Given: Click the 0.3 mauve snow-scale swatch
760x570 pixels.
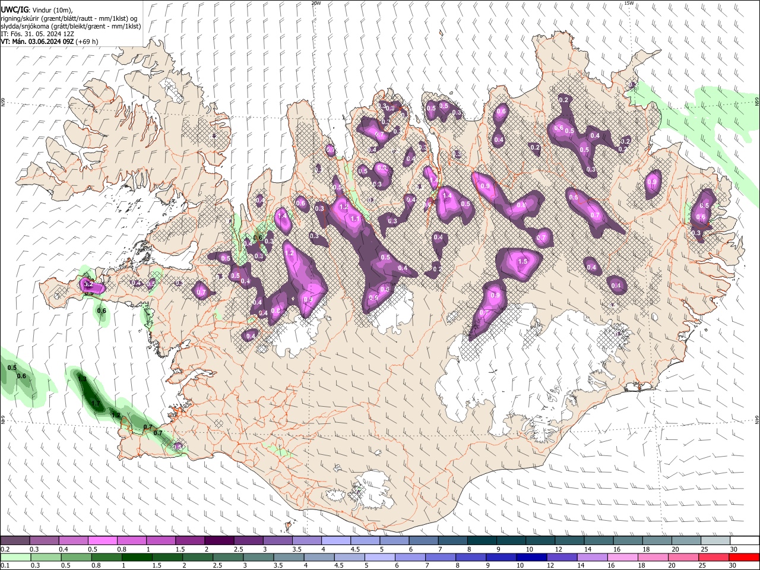Looking at the screenshot, I should click(x=45, y=540).
